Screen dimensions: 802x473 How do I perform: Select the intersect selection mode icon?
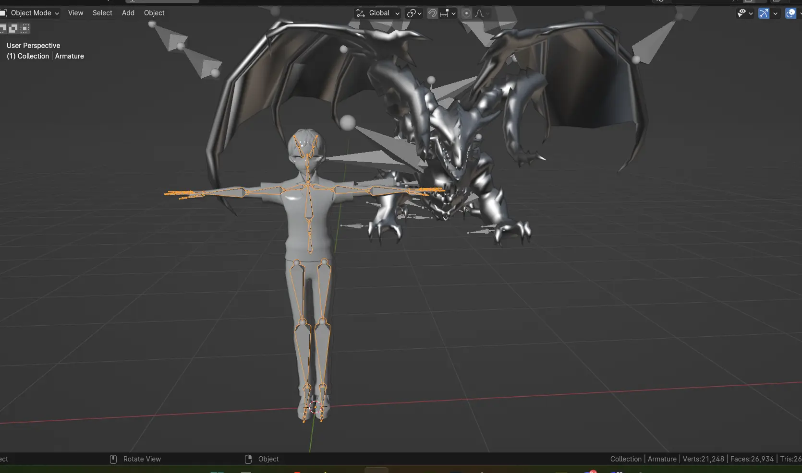tap(25, 28)
